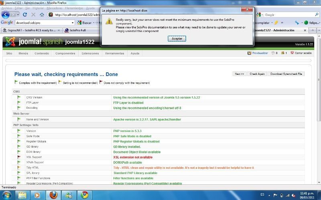Open Windows Media Player from taskbar
The height and width of the screenshot is (200, 321).
(x=38, y=195)
